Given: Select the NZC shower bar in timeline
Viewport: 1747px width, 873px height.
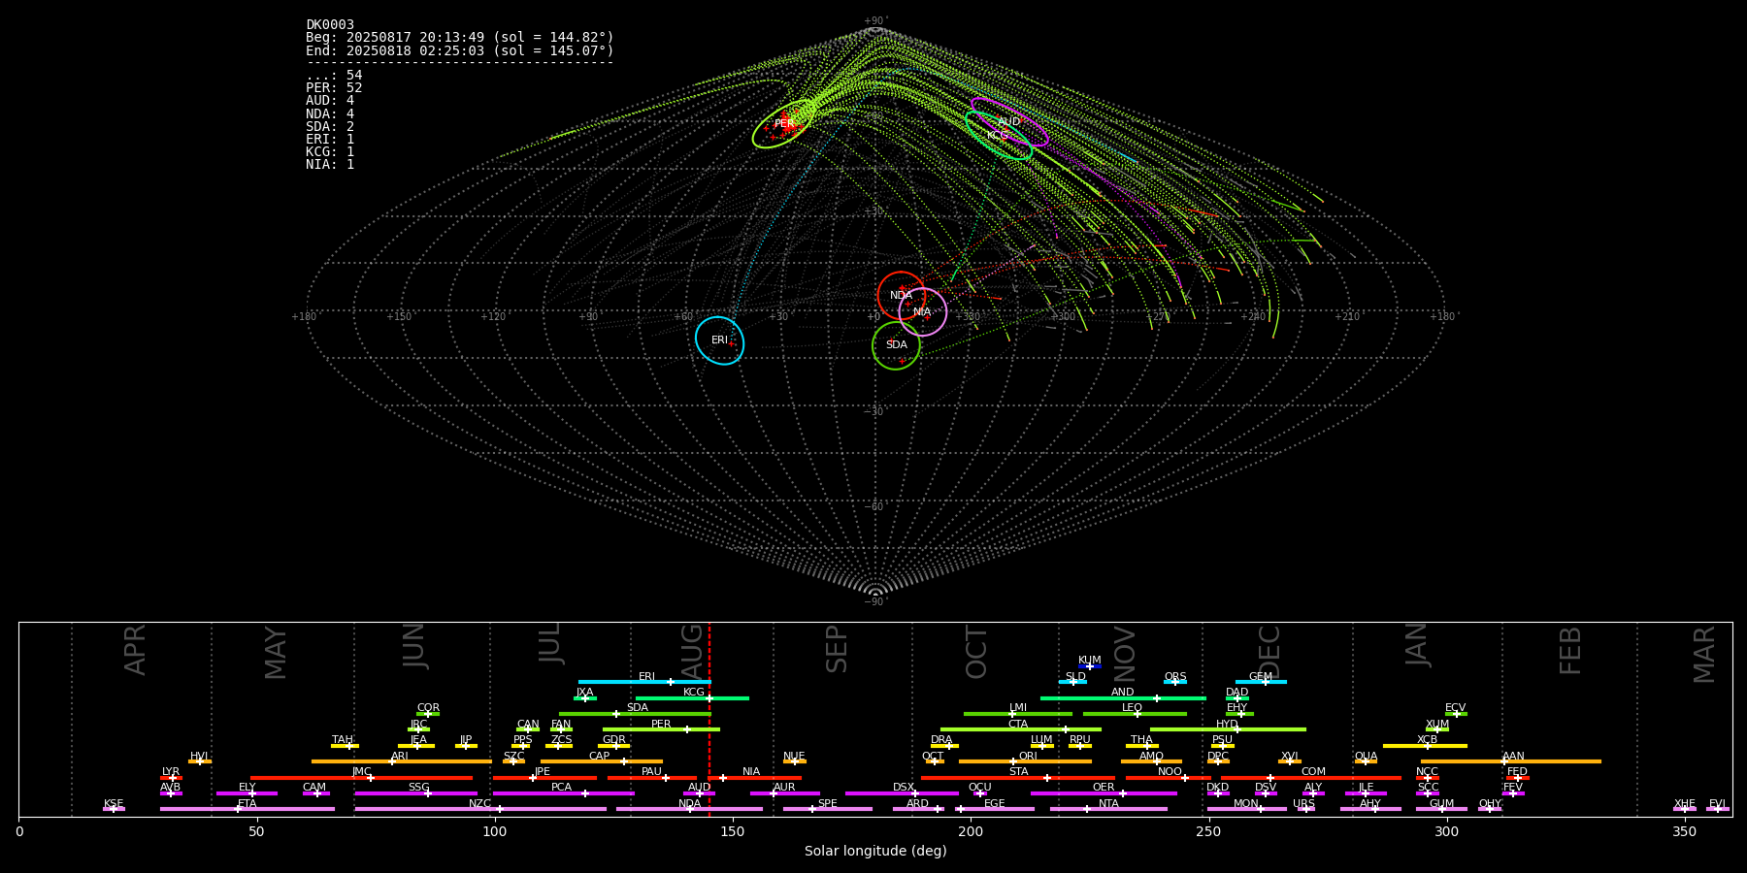Looking at the screenshot, I should 480,809.
